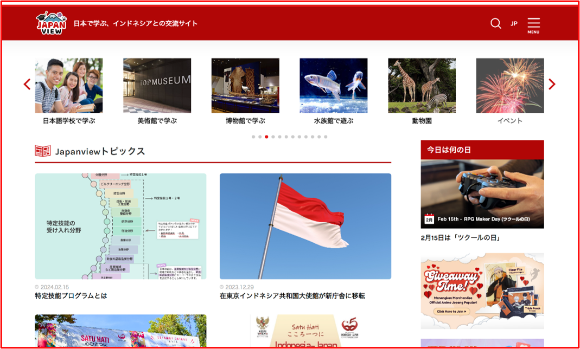This screenshot has width=580, height=349.
Task: Select the last carousel pagination dot
Action: tap(326, 137)
